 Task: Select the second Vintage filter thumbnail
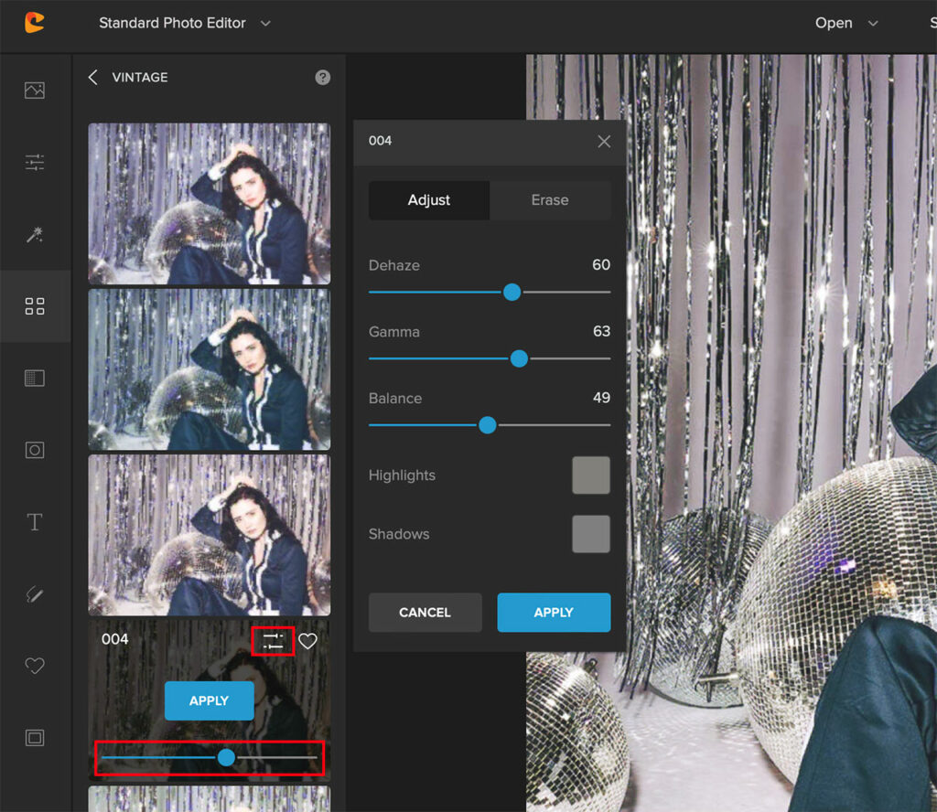click(210, 369)
